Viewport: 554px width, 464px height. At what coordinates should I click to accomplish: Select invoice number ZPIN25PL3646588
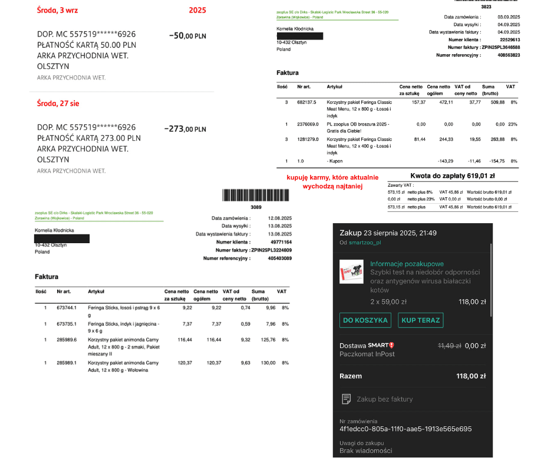tap(500, 47)
